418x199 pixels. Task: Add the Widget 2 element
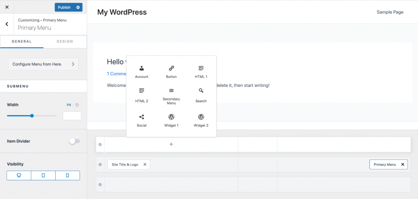coord(201,121)
